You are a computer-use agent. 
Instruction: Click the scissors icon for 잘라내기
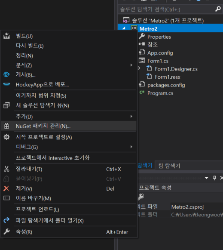point(6,169)
